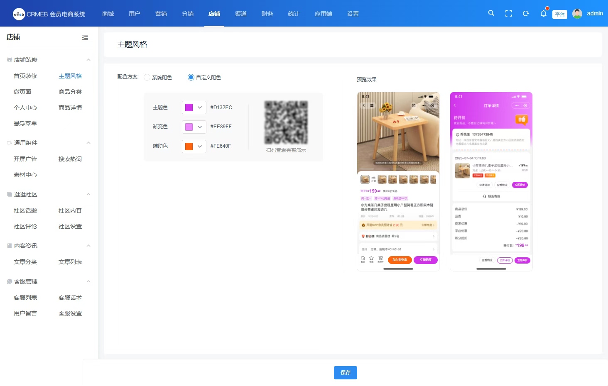Open the 营销 top menu

click(161, 14)
